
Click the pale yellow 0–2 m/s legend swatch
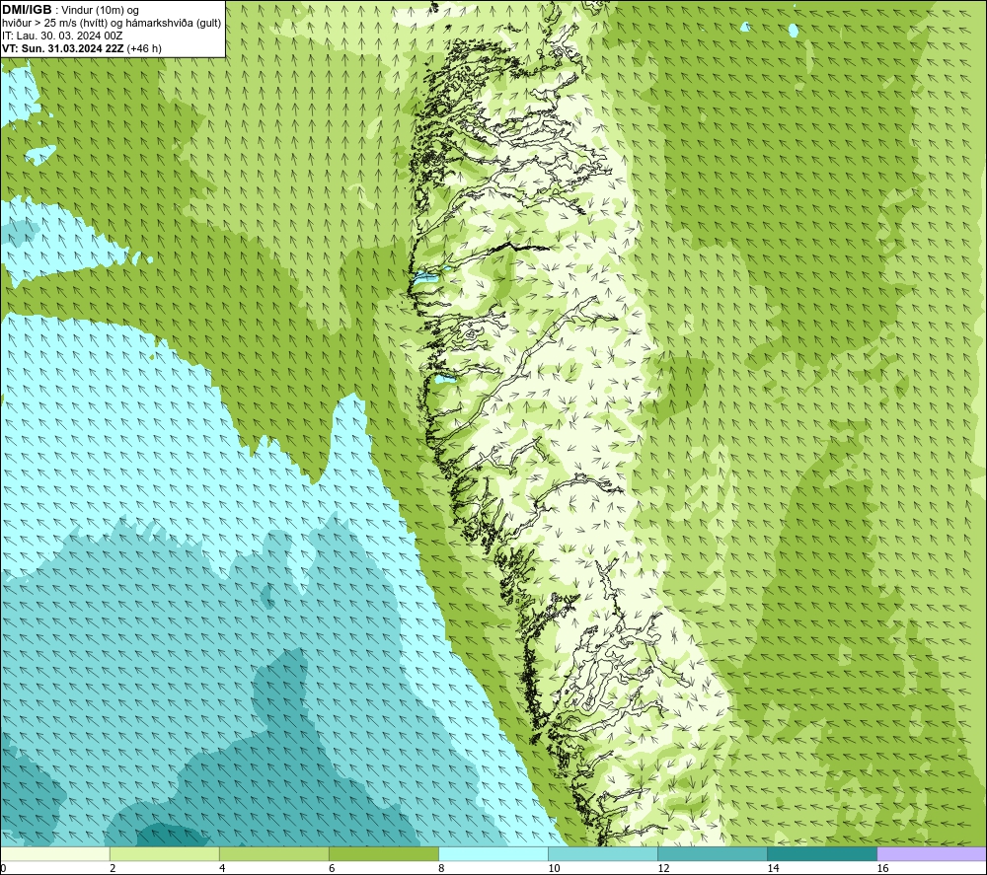(x=55, y=853)
